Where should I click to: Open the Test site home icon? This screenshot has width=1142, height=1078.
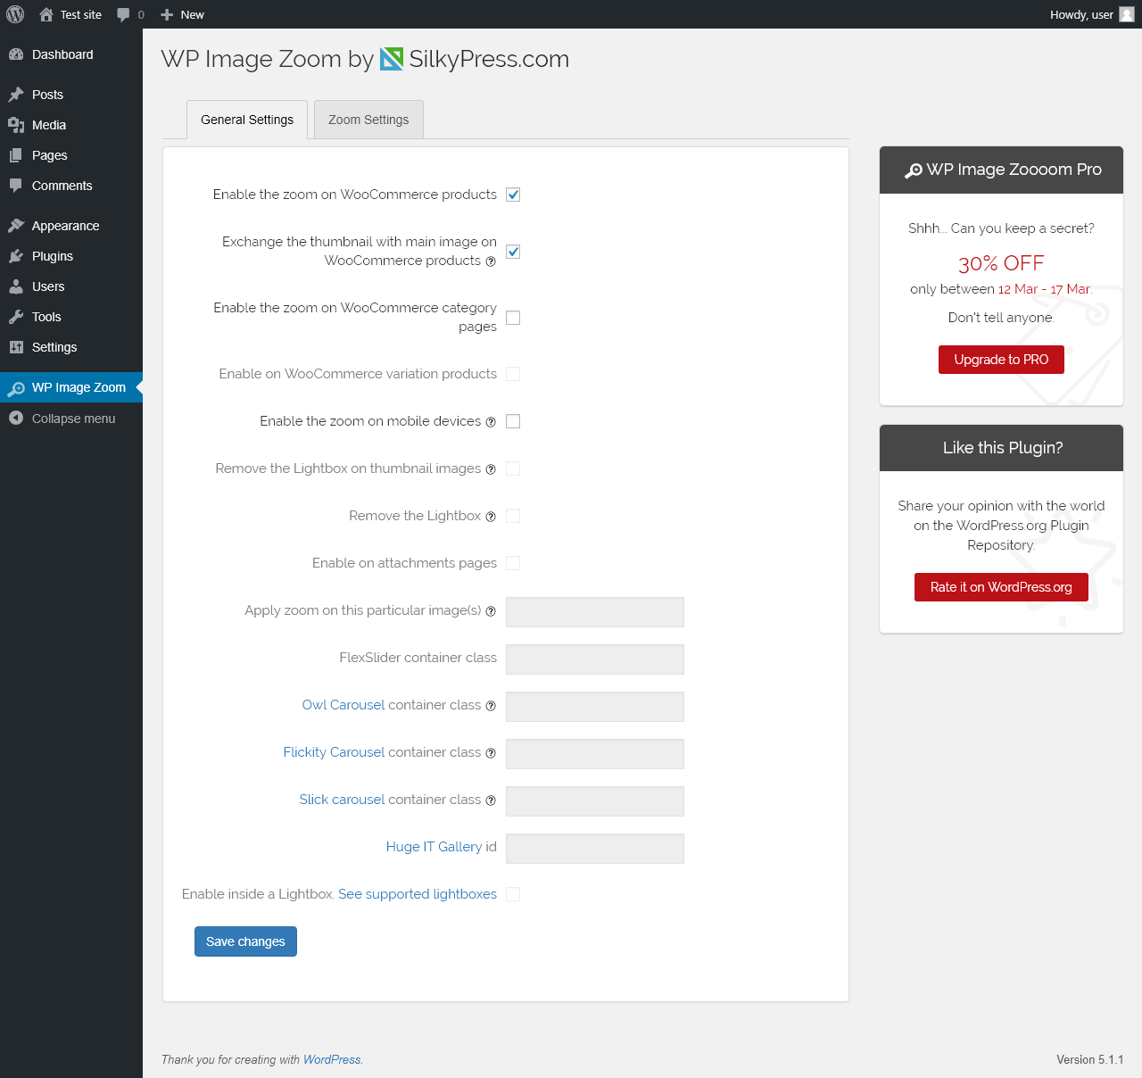click(46, 14)
